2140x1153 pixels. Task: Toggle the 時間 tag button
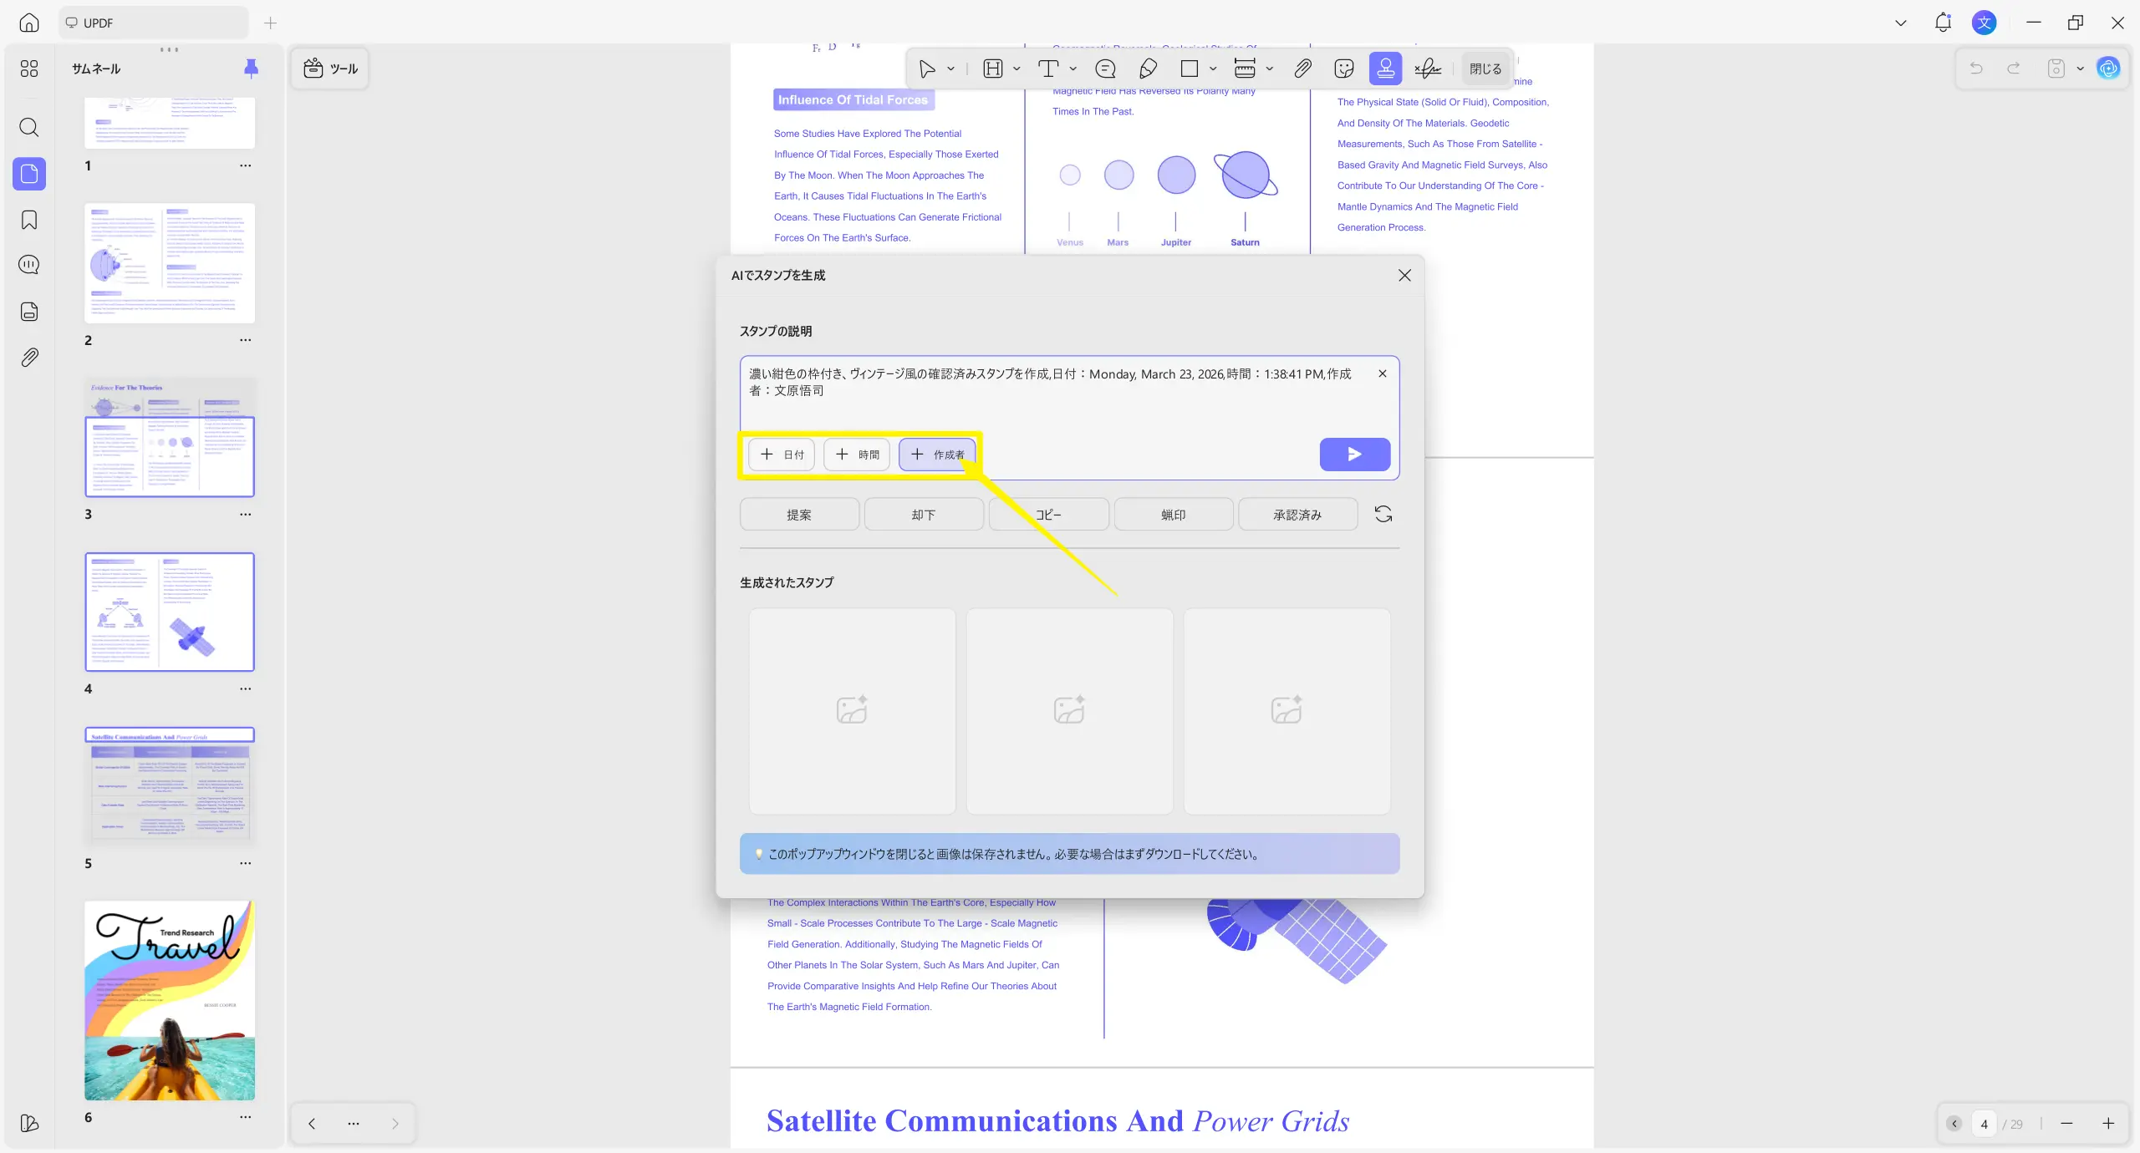click(x=857, y=455)
